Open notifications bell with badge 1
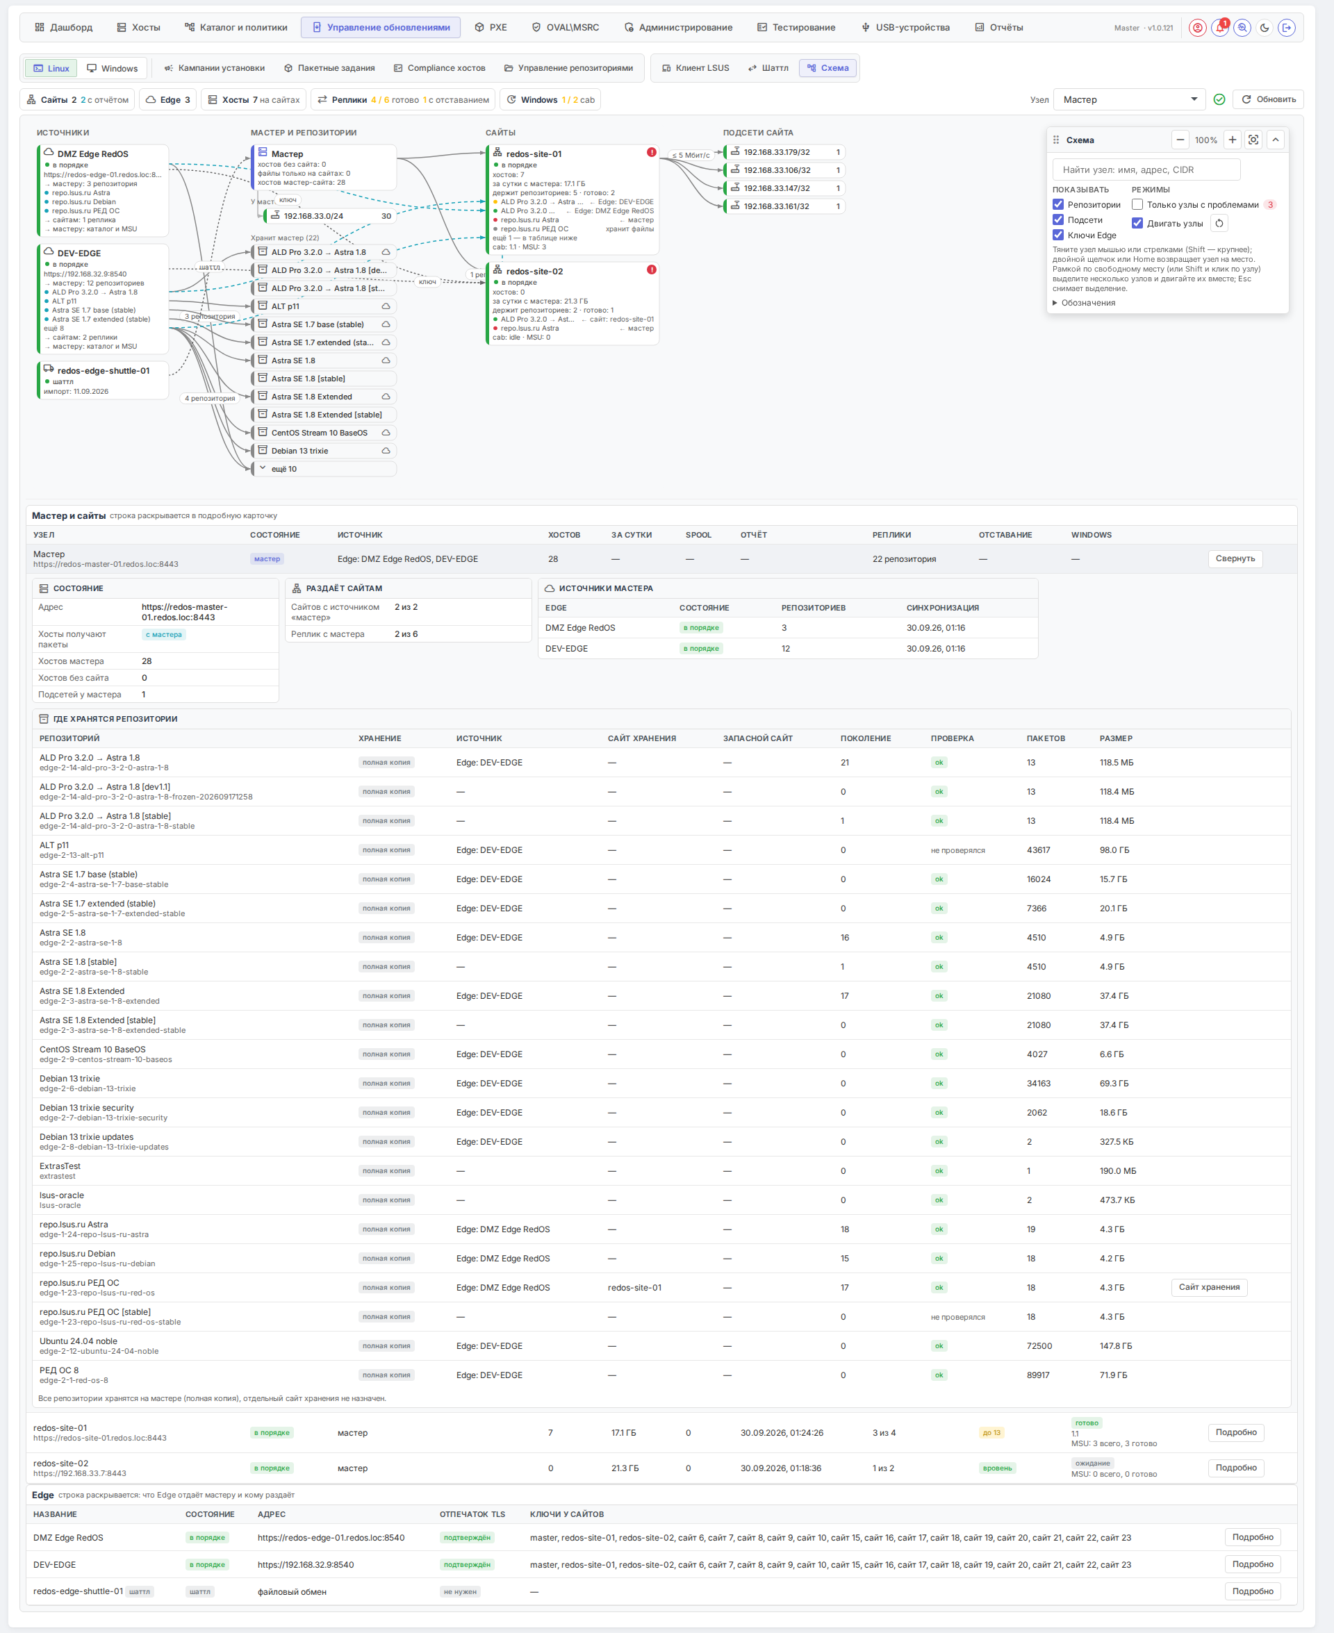 1219,28
